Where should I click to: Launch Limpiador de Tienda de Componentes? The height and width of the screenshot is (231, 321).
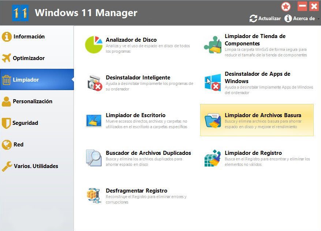(257, 45)
